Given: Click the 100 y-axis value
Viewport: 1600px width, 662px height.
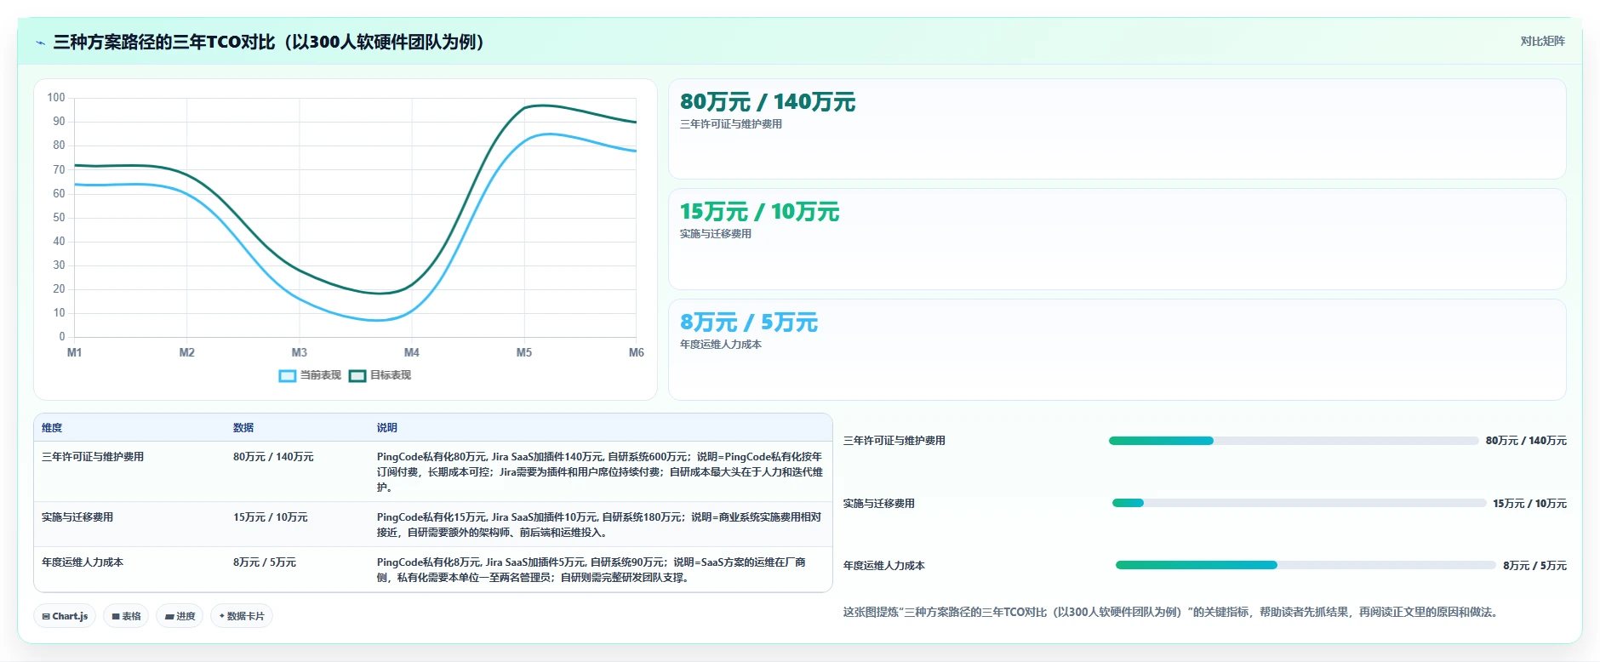Looking at the screenshot, I should [x=56, y=98].
